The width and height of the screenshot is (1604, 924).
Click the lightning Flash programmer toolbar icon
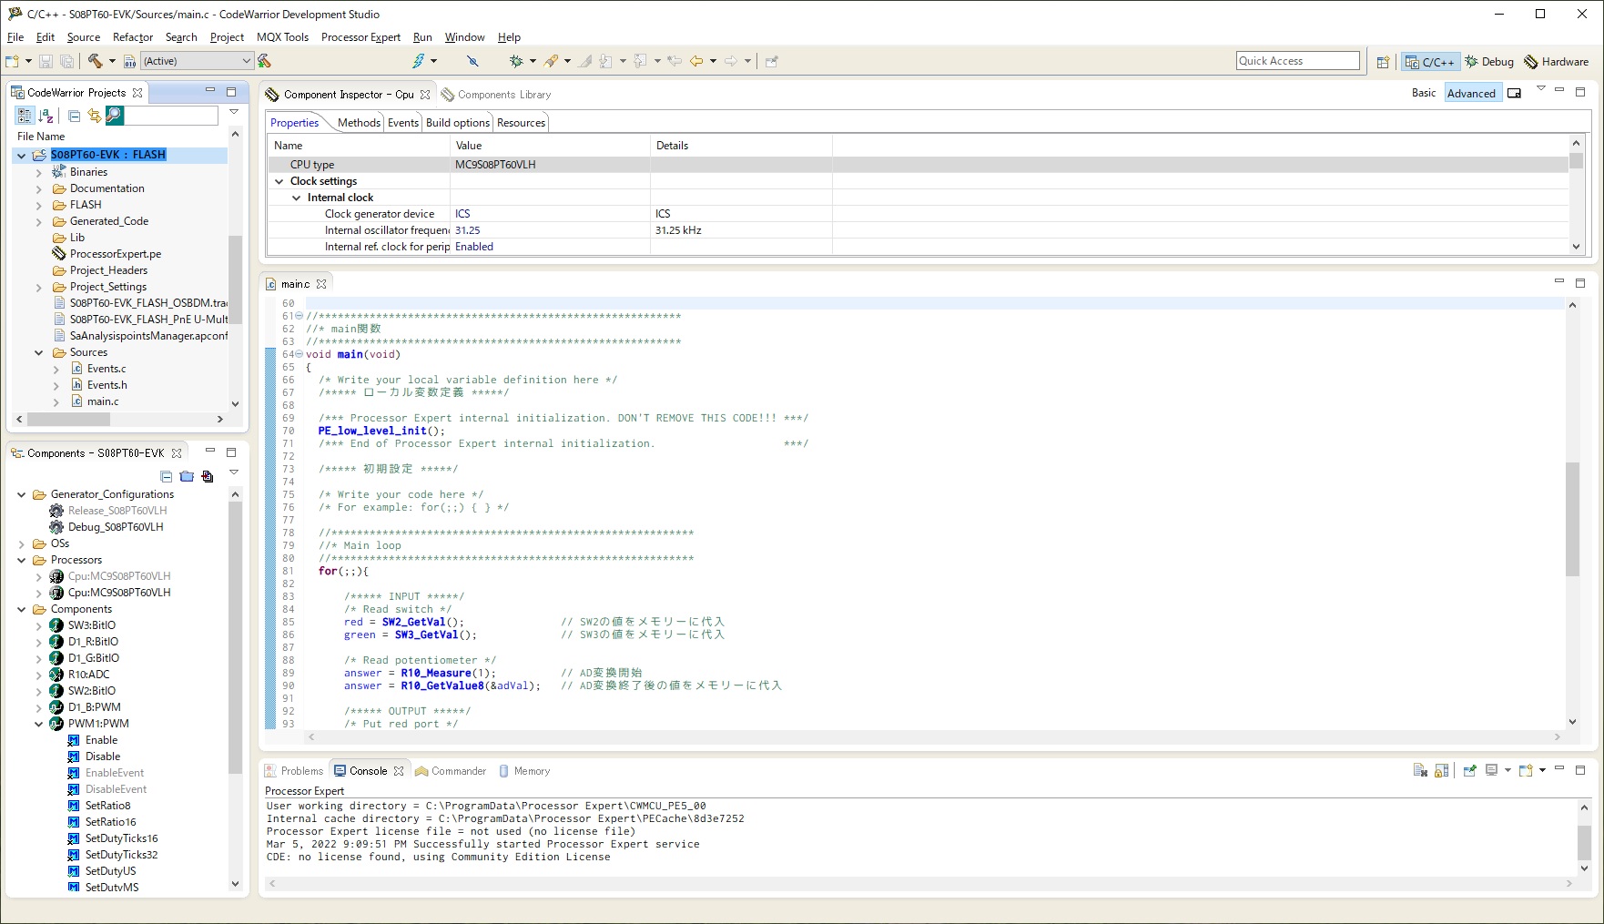[x=418, y=61]
